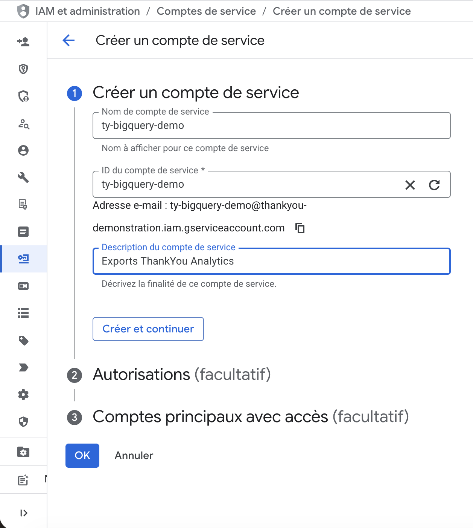Open the wrench Tools sidebar icon

pos(23,178)
